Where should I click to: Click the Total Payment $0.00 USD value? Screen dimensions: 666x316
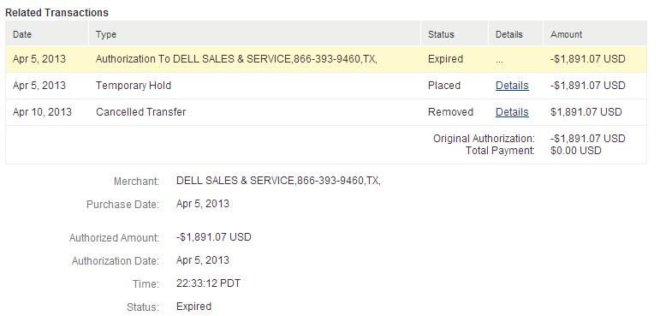pyautogui.click(x=575, y=151)
